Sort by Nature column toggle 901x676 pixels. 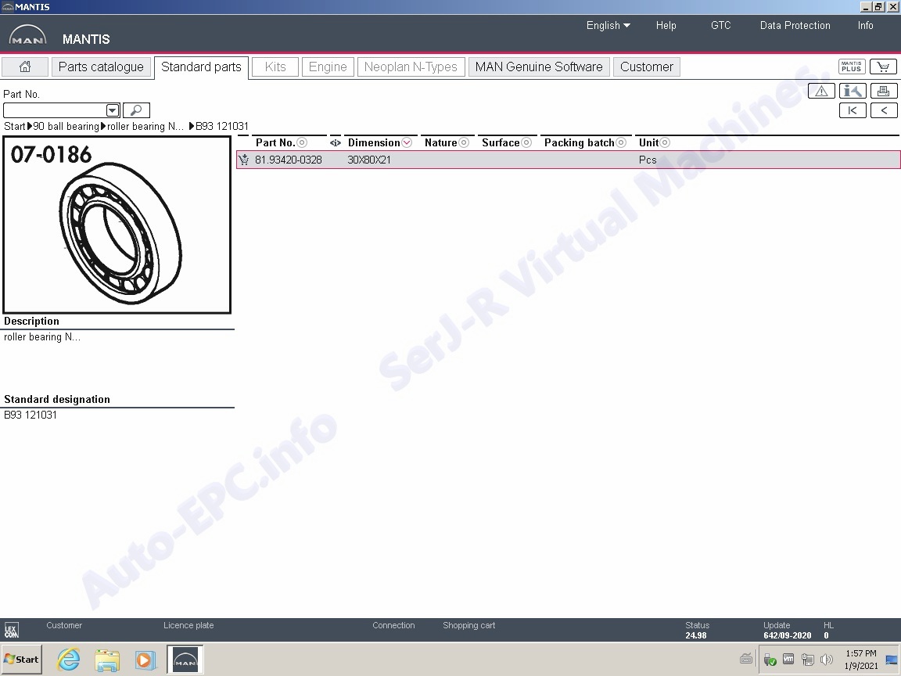[x=464, y=142]
